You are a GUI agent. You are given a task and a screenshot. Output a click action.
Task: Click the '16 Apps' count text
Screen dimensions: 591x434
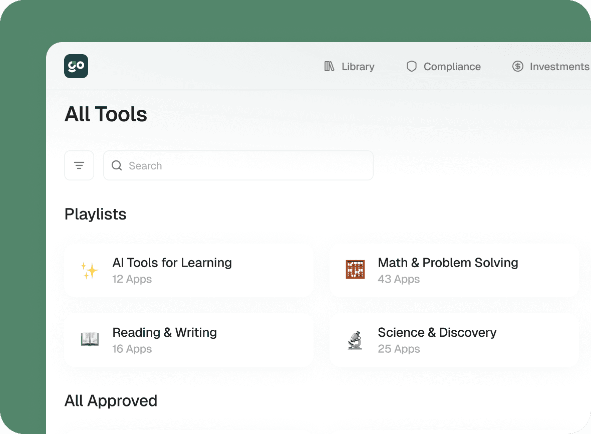[132, 349]
